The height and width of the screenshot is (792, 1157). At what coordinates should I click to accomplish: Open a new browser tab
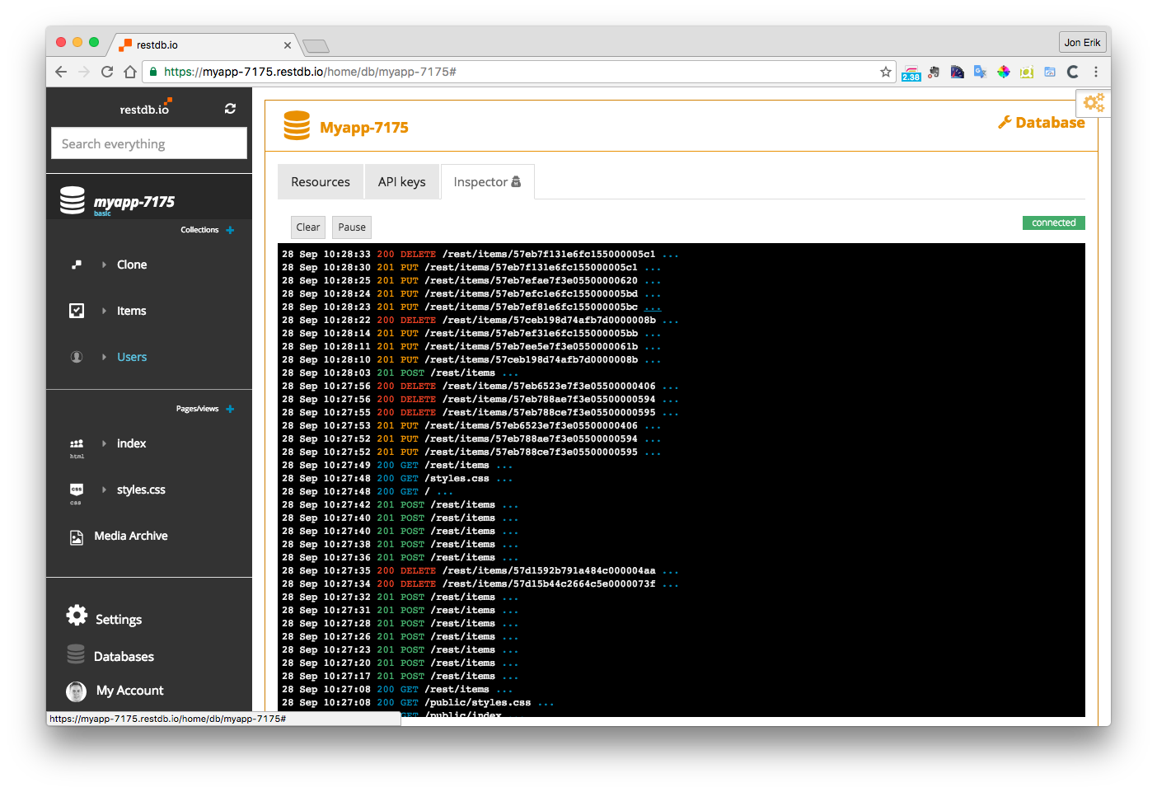pyautogui.click(x=316, y=45)
